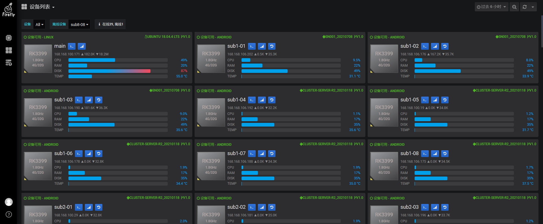Open the 设备 All filter dropdown
The width and height of the screenshot is (543, 224).
coord(39,25)
